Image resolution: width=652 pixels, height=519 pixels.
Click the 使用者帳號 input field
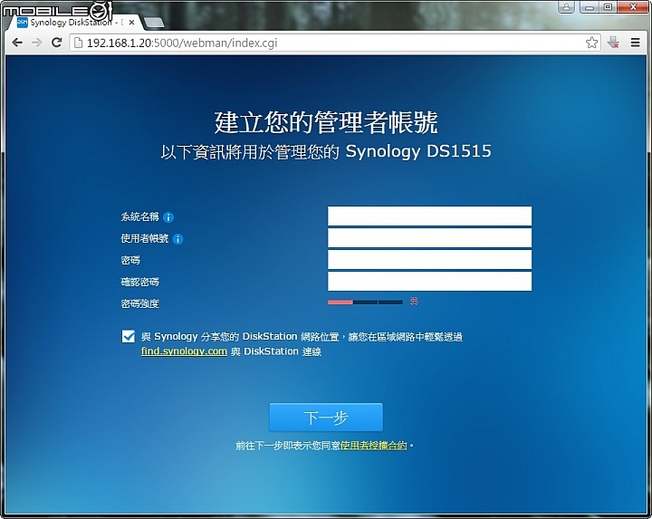coord(429,238)
